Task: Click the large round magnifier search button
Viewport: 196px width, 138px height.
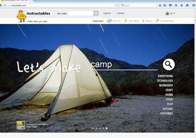Action: click(169, 64)
